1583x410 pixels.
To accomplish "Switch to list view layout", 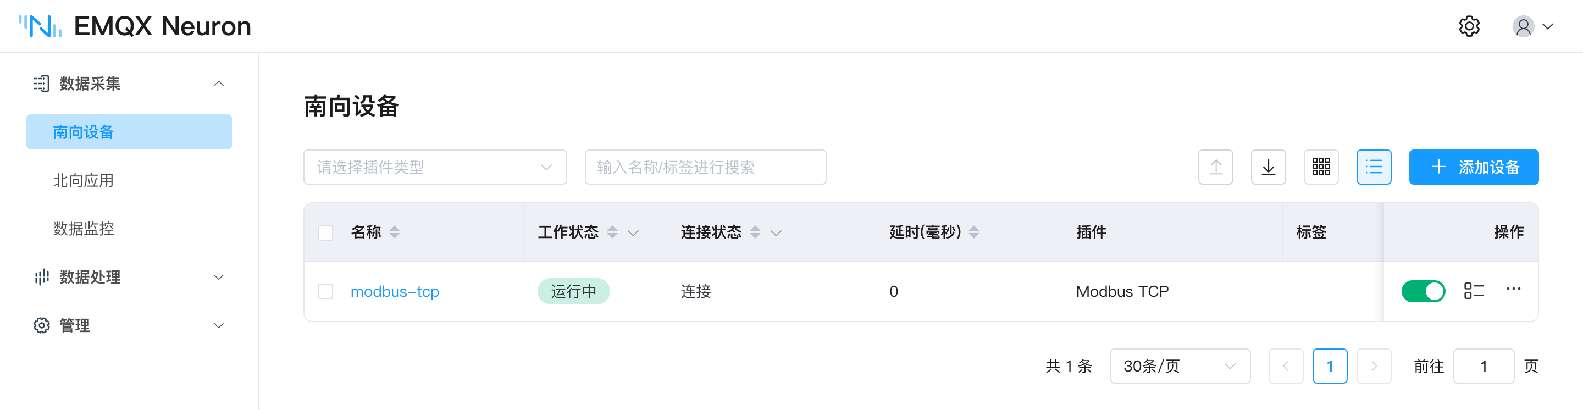I will pyautogui.click(x=1374, y=167).
